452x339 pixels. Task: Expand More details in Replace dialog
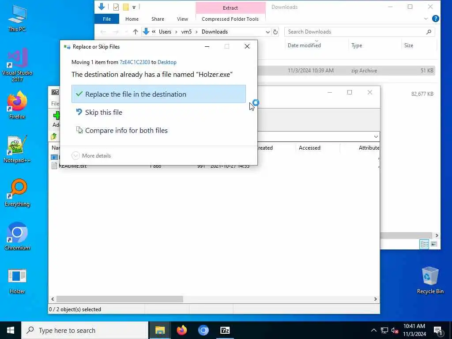pyautogui.click(x=91, y=156)
